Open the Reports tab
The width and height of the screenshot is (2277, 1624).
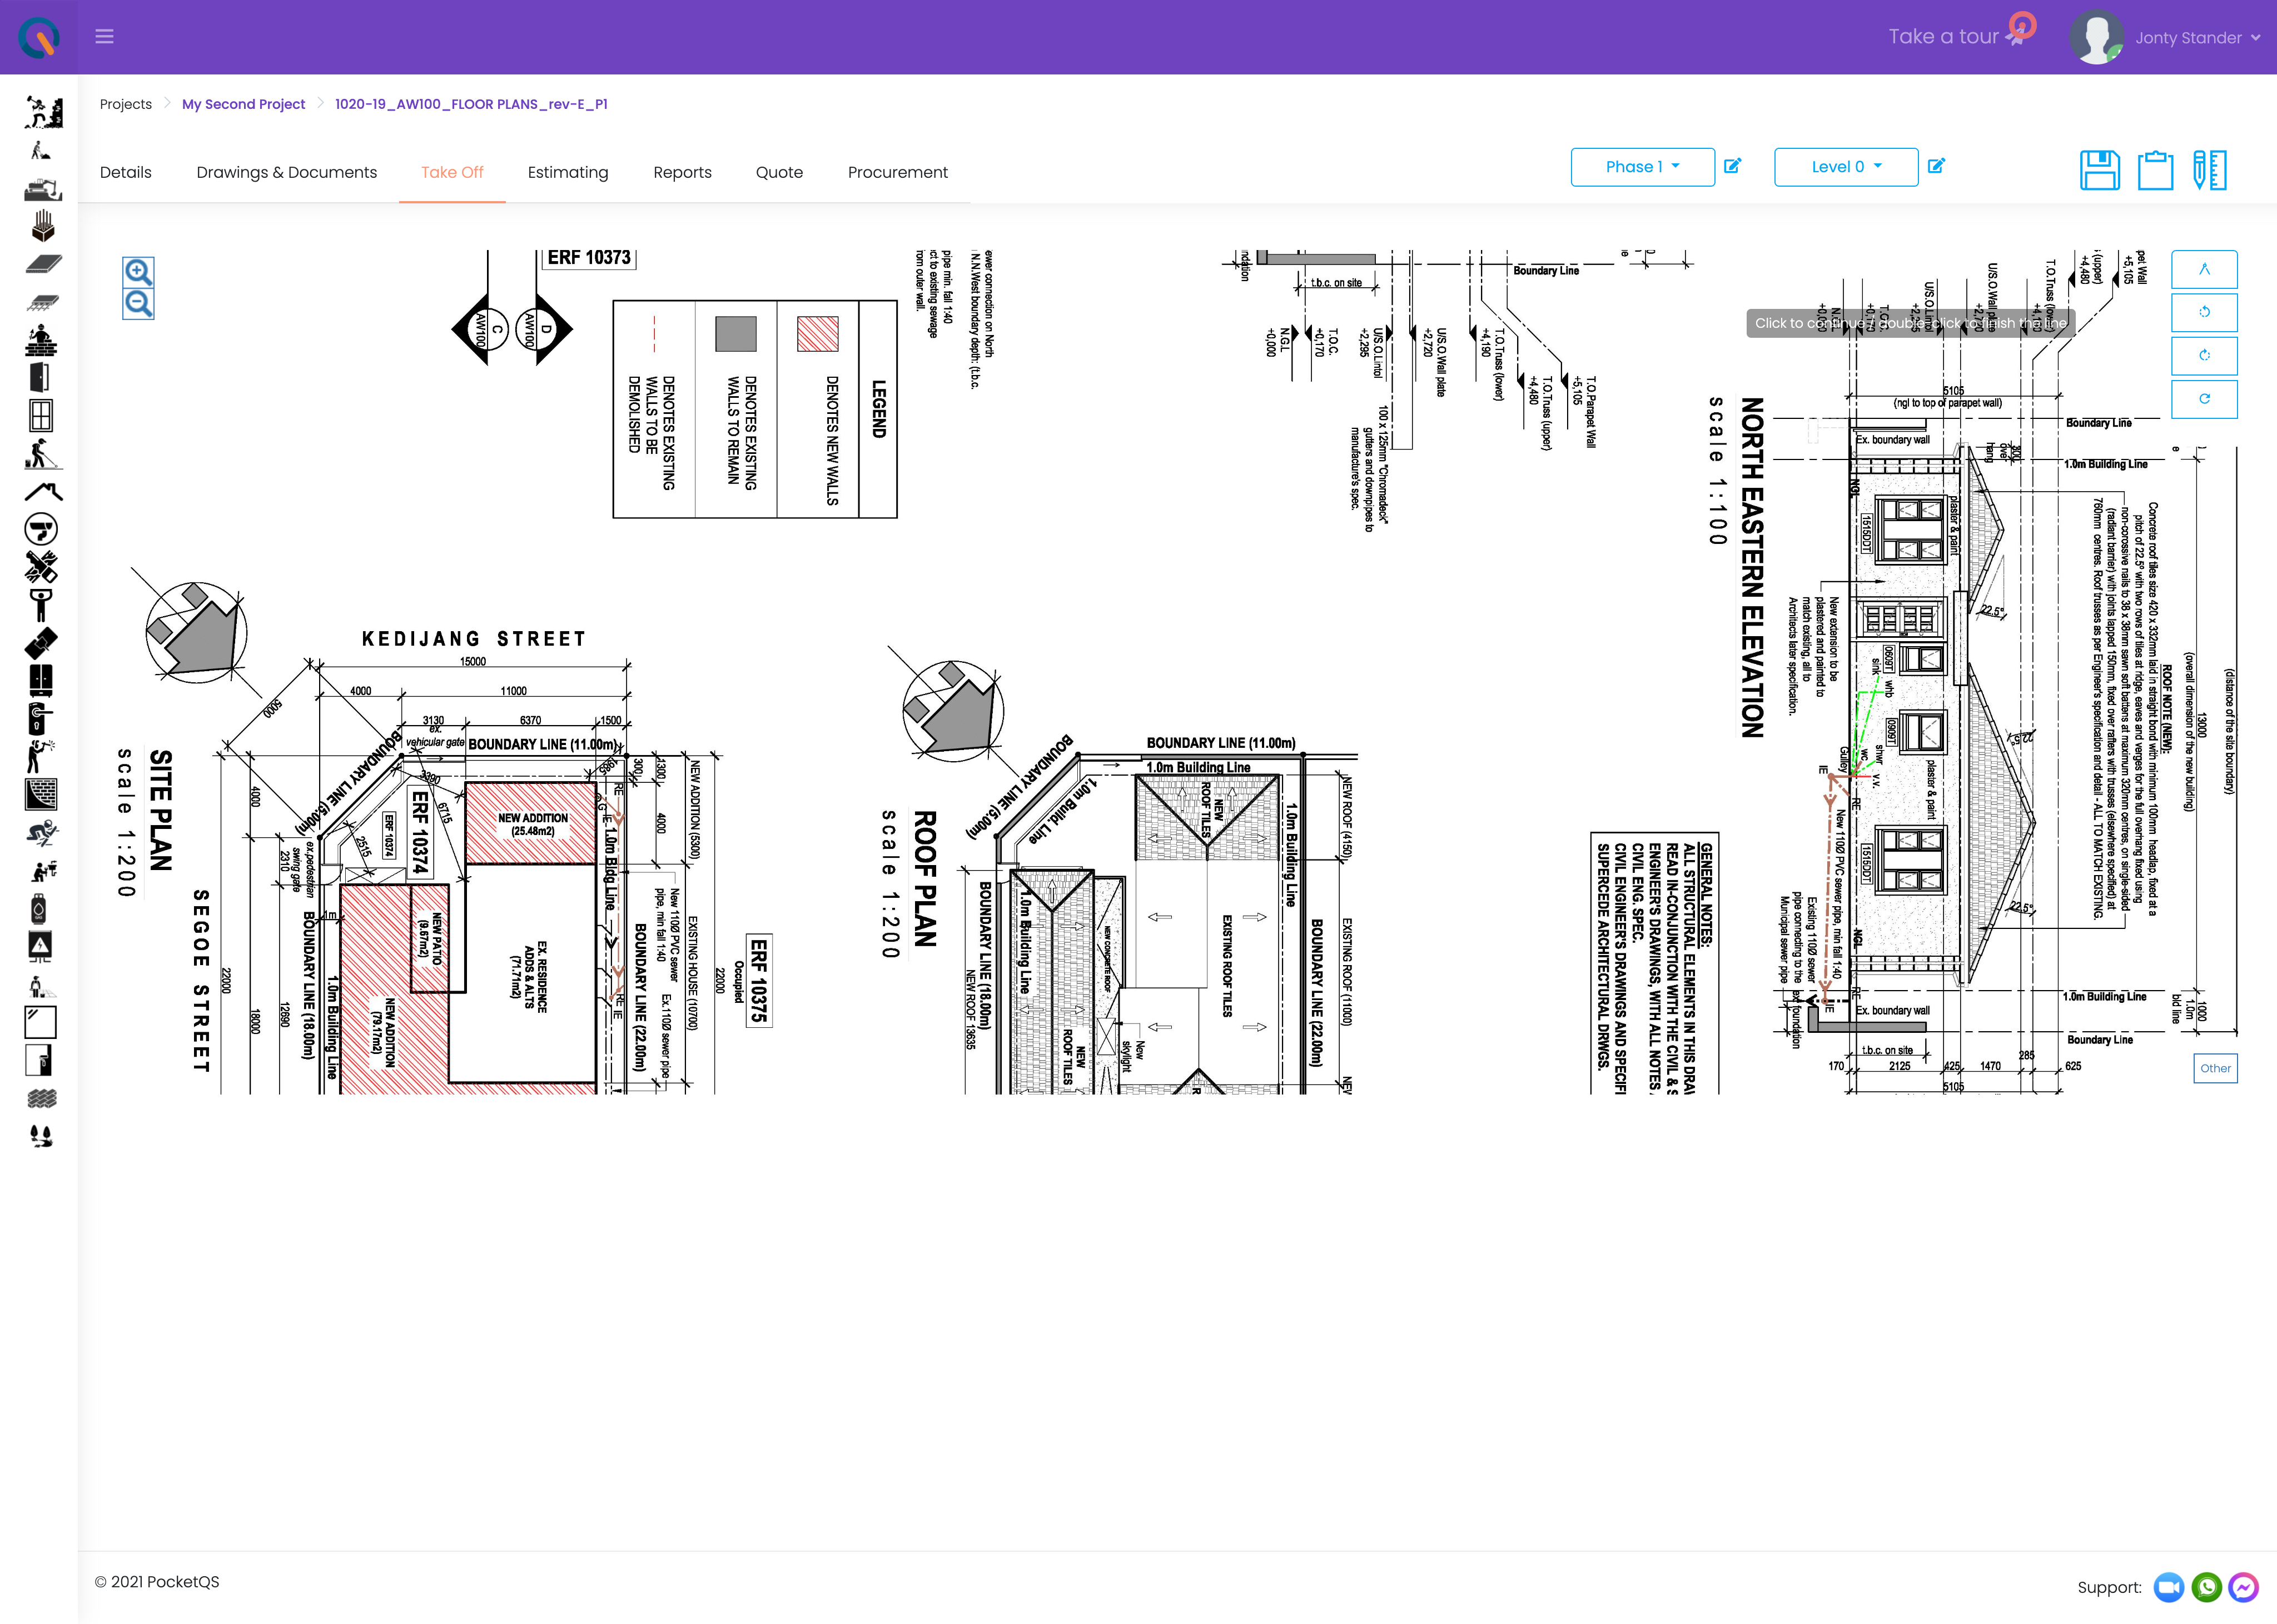pos(682,172)
